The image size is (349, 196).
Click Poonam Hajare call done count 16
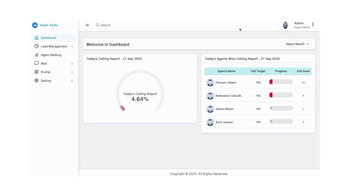click(303, 82)
